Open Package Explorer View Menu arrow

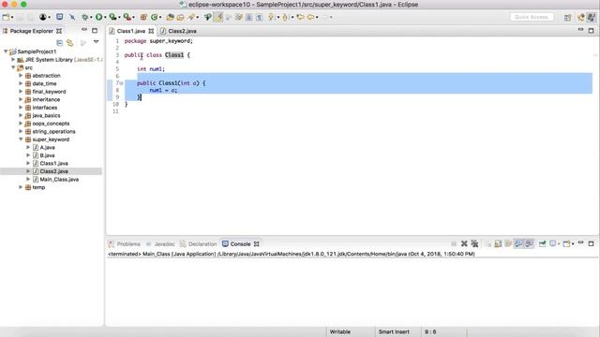point(96,41)
